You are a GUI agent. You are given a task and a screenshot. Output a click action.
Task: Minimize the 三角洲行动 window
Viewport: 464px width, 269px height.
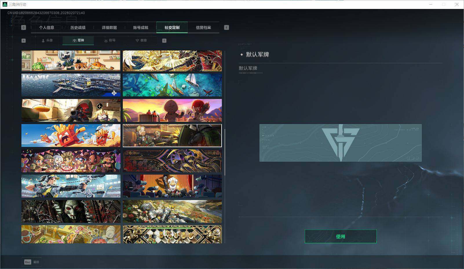pyautogui.click(x=431, y=4)
